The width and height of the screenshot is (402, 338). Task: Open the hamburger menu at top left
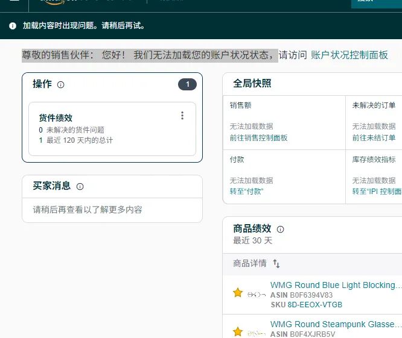14,2
